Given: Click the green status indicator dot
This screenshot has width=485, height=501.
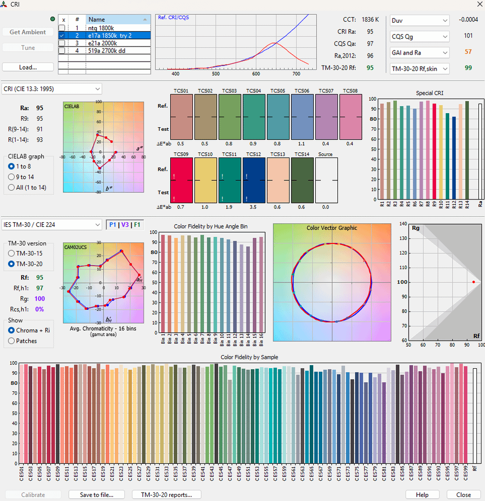Looking at the screenshot, I should pos(53,19).
